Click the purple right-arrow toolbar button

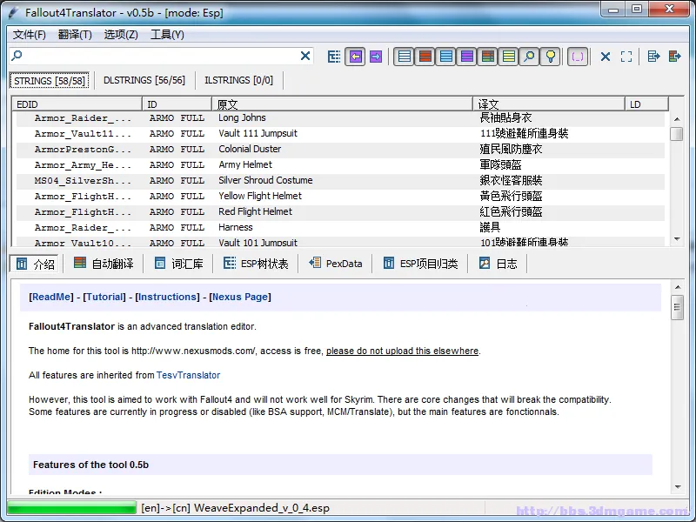point(376,57)
